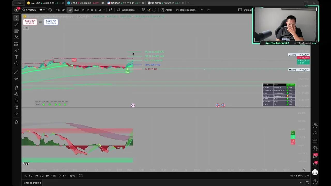Image resolution: width=331 pixels, height=186 pixels.
Task: Open the chart patterns tool
Action: [x=16, y=37]
